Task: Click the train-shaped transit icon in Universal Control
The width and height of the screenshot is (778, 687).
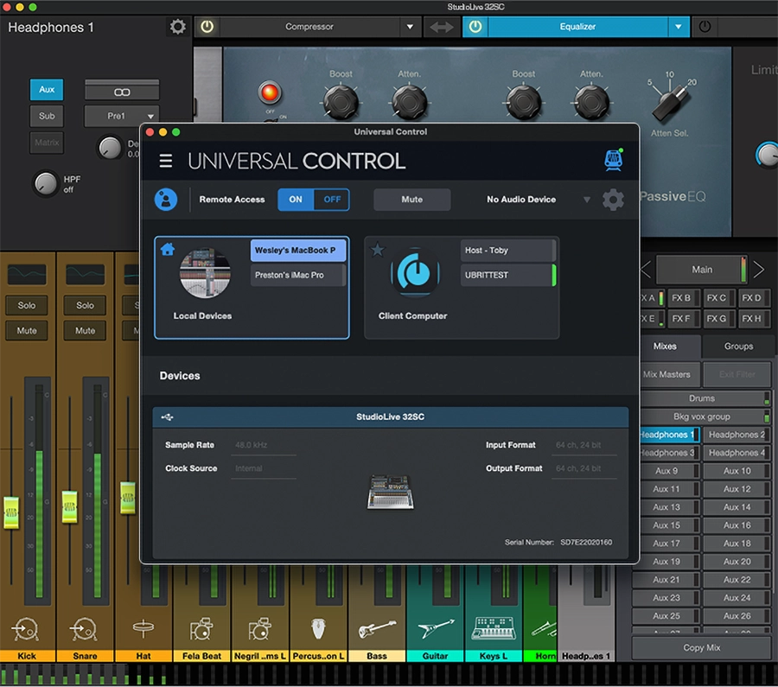Action: point(613,160)
